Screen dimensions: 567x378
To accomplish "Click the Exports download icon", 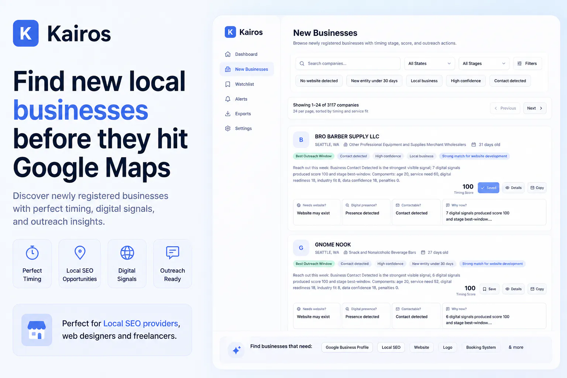I will click(228, 114).
